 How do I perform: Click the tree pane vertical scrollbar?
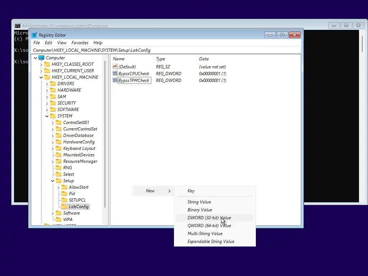click(105, 134)
